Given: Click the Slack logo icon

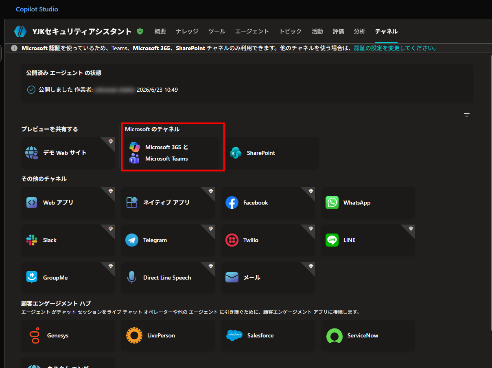Looking at the screenshot, I should point(32,240).
